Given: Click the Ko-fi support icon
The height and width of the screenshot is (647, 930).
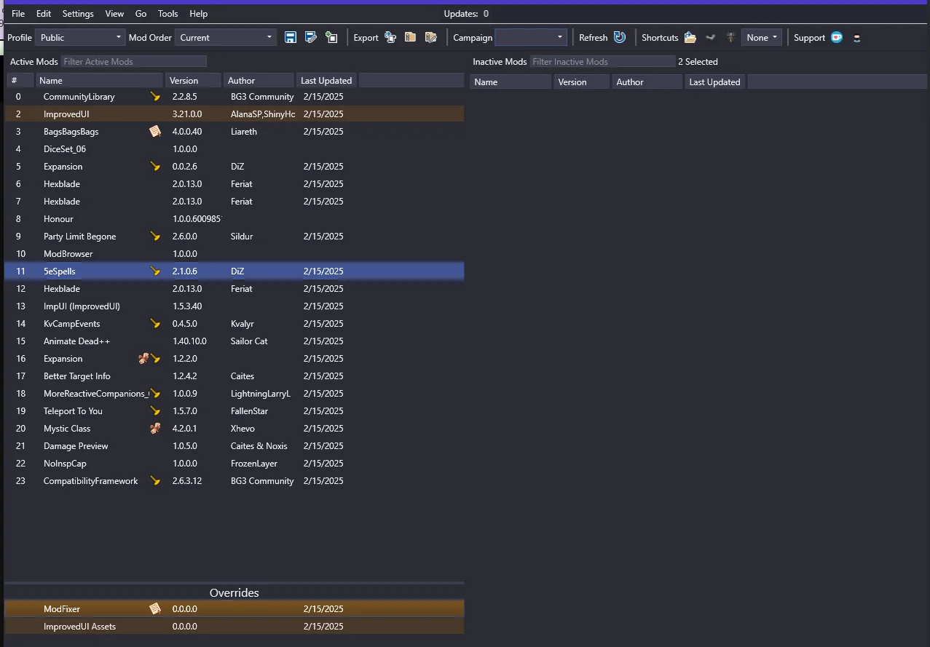Looking at the screenshot, I should click(x=837, y=37).
